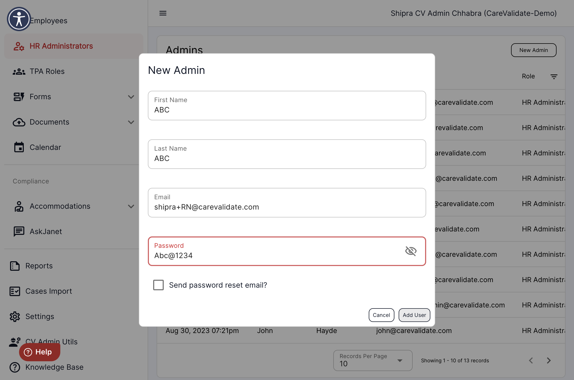Click into the Email field
Viewport: 574px width, 380px height.
click(287, 203)
